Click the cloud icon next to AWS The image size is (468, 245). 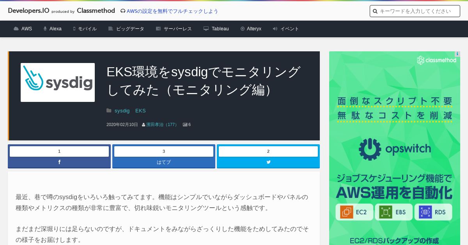16,29
